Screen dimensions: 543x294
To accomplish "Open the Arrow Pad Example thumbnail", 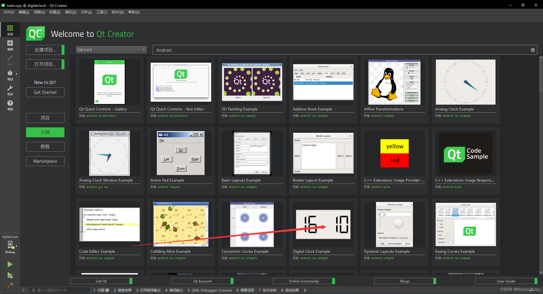I will (x=181, y=153).
